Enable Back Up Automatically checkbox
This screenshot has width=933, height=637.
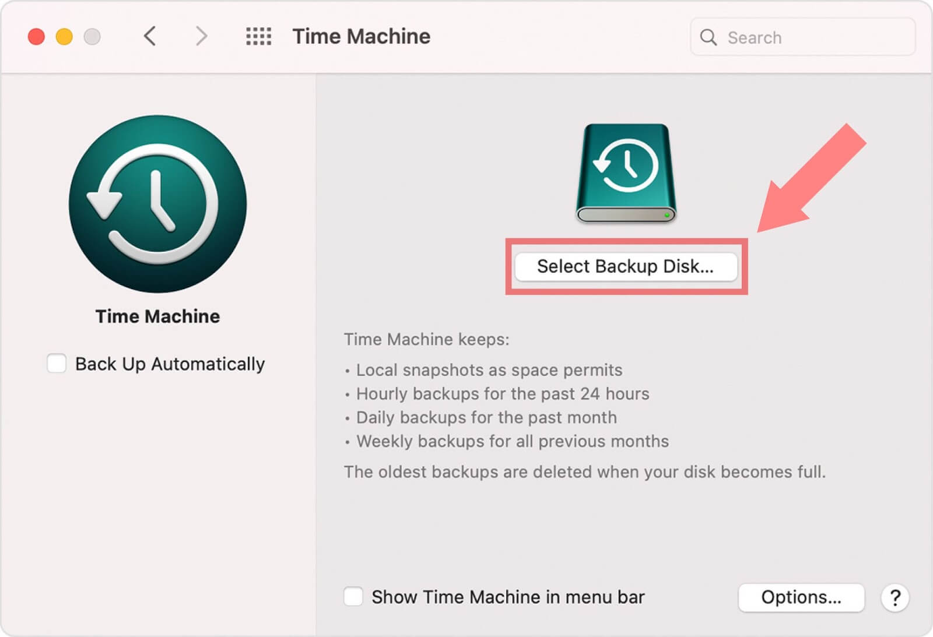(x=57, y=363)
